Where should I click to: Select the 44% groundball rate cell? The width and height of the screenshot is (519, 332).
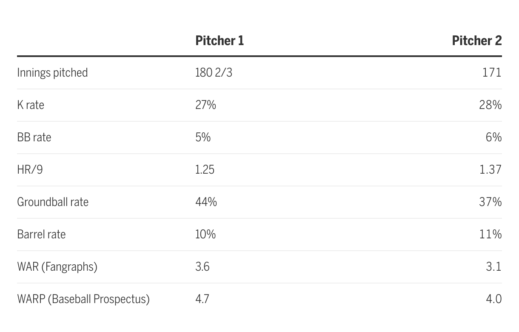pos(206,202)
